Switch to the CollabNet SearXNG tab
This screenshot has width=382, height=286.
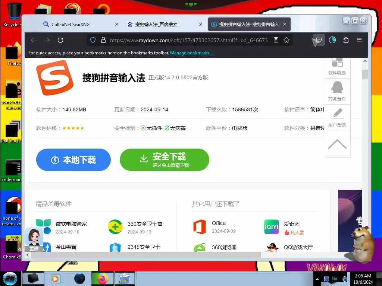71,24
